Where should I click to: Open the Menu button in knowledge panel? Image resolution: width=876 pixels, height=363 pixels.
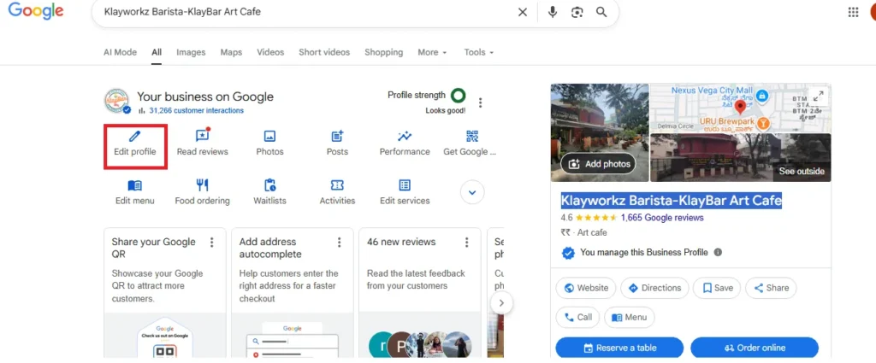tap(629, 317)
